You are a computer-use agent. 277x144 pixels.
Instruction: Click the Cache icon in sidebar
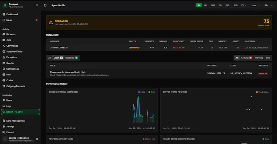pyautogui.click(x=4, y=80)
